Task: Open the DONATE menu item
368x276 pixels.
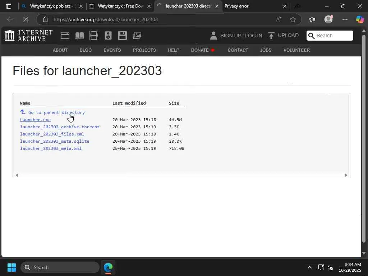Action: pos(203,50)
